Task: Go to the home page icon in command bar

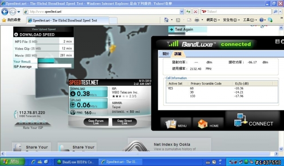Action: (x=166, y=20)
